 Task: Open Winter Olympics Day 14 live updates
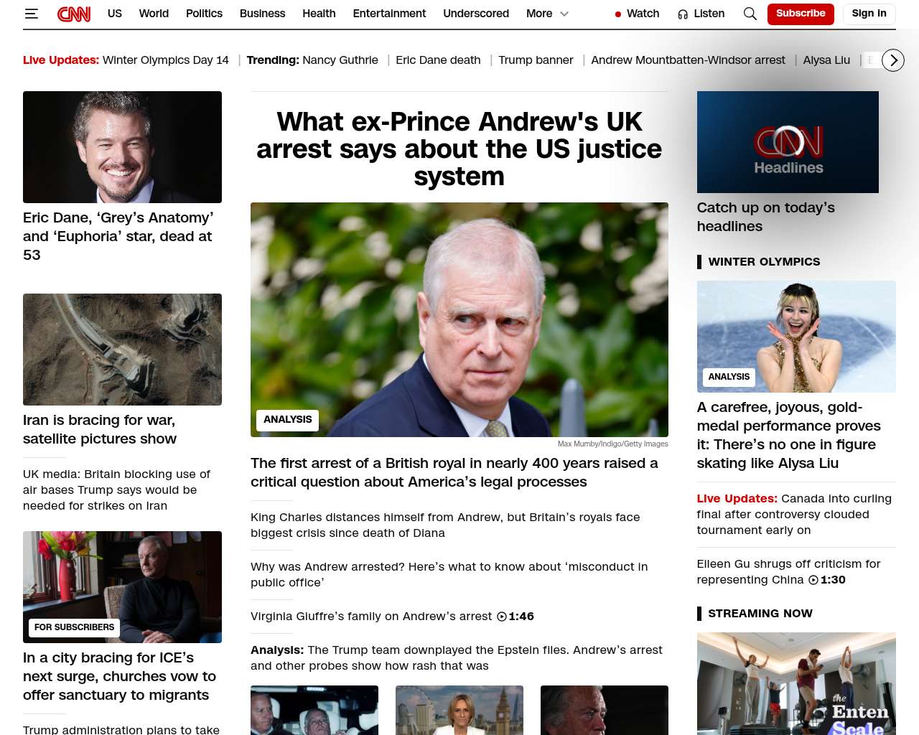point(166,60)
